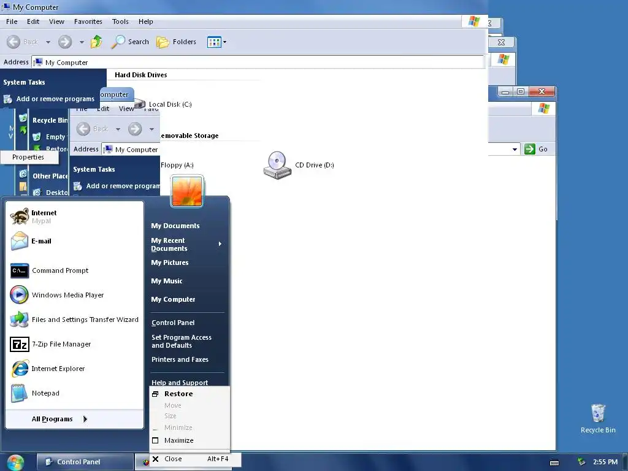The image size is (628, 471).
Task: Launch Mypal Internet browser from the Start menu
Action: tap(74, 216)
